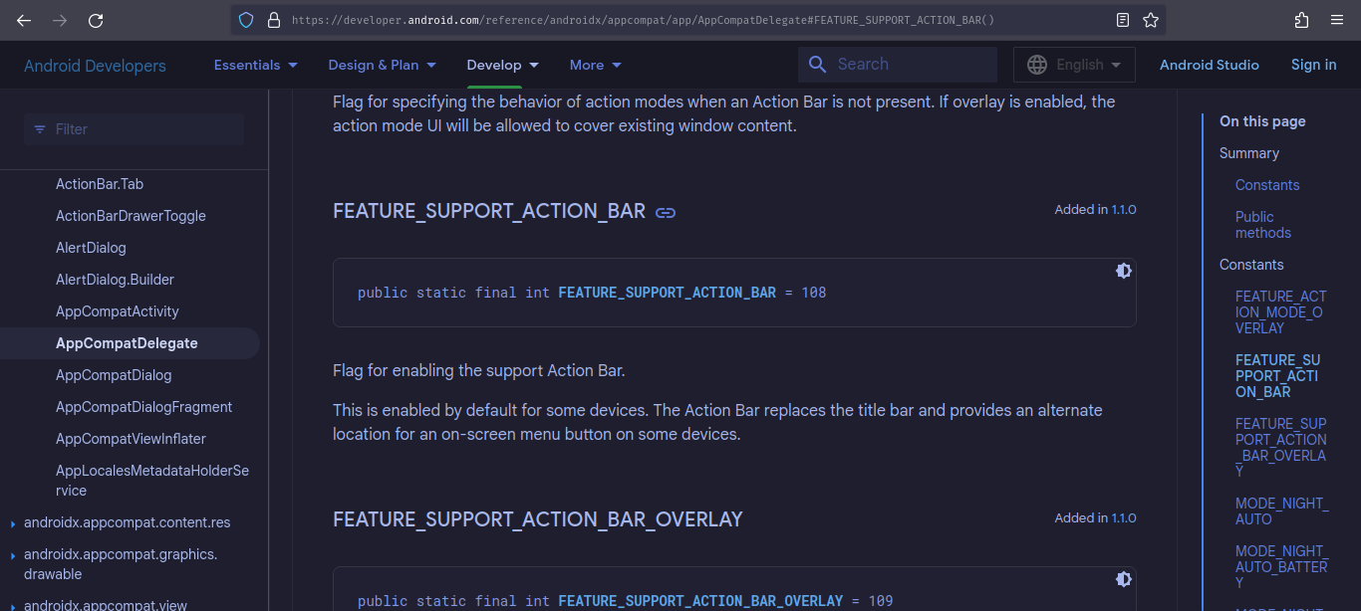
Task: Bookmark this page with star icon
Action: tap(1151, 20)
